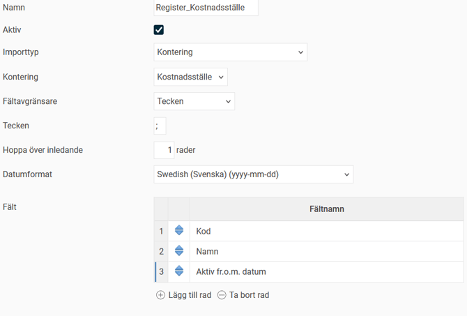Select the Aktiv fr.o.m. datum cell

(x=326, y=271)
